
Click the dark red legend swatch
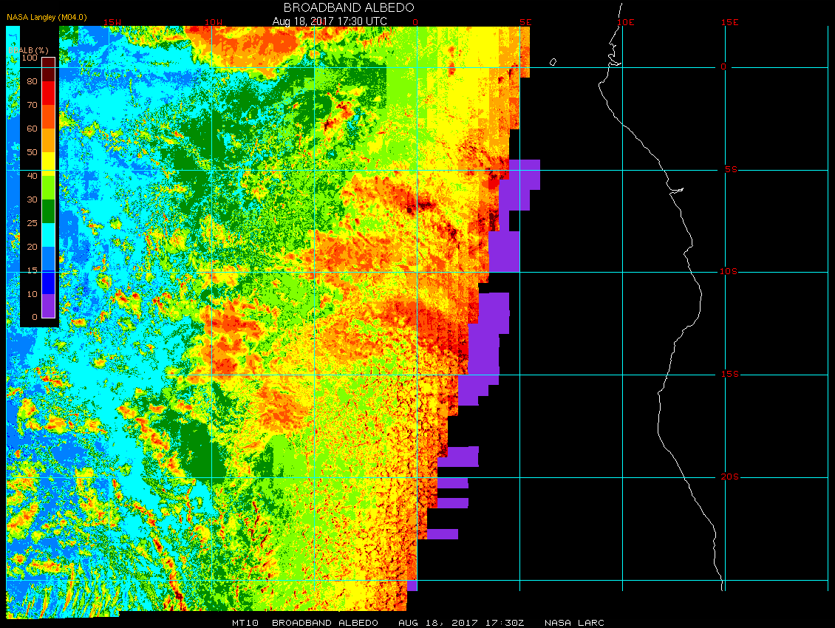click(x=49, y=69)
